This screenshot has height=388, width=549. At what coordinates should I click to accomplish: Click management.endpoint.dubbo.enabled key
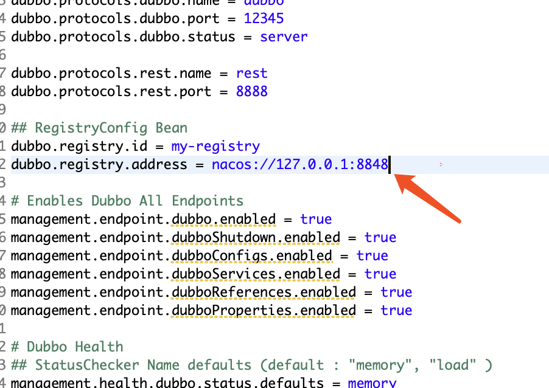point(143,220)
